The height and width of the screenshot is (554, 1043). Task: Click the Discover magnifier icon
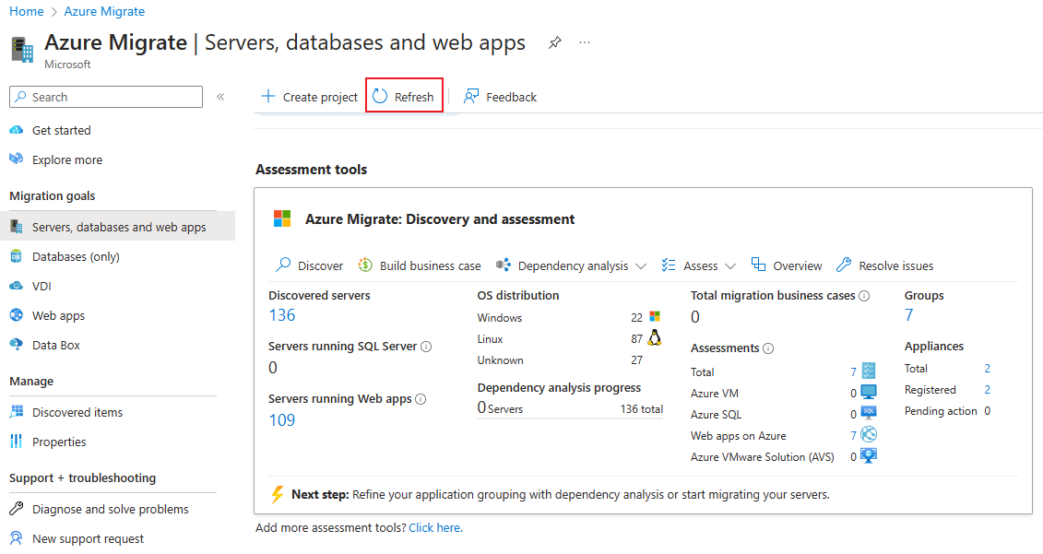[x=284, y=265]
